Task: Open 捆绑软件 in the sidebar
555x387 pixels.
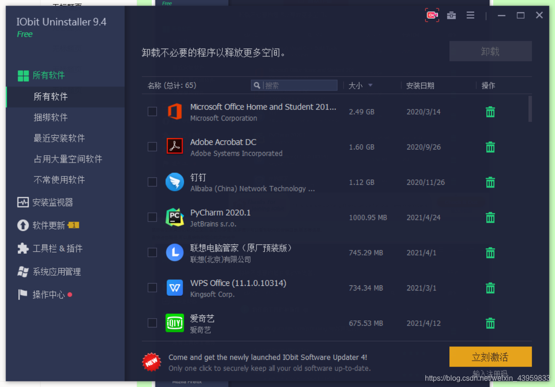Action: pos(51,117)
